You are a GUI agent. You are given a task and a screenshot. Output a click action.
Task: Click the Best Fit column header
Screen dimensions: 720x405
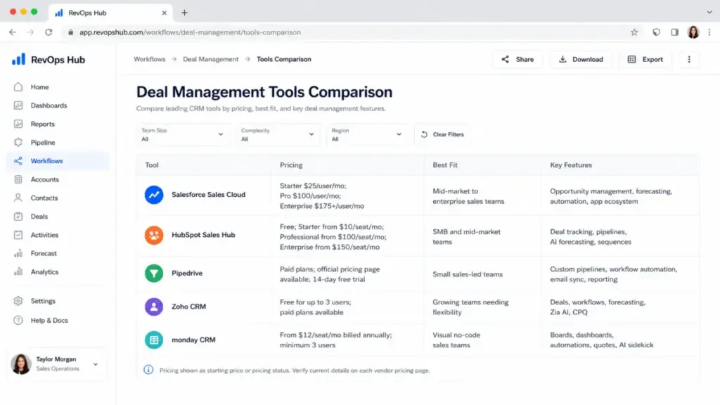click(445, 165)
